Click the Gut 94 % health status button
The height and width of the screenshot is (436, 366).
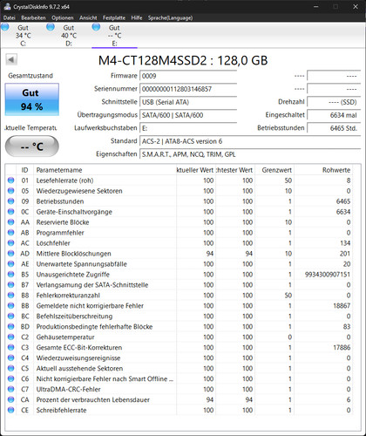32,99
